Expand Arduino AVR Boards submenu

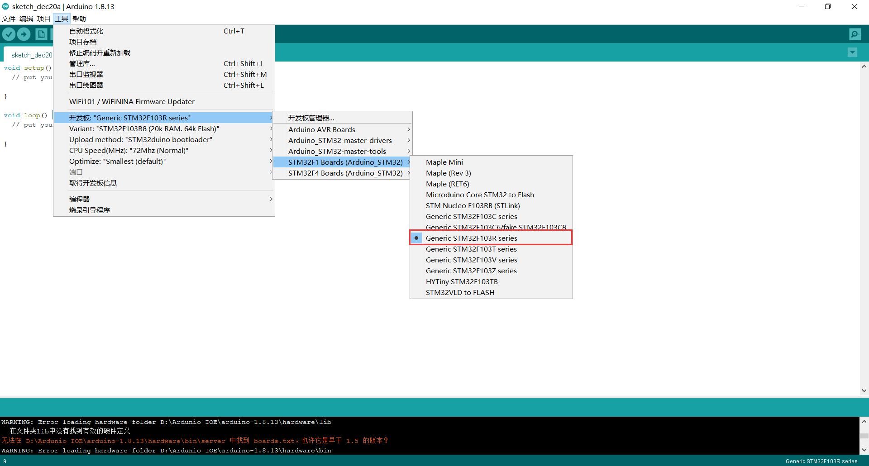342,129
